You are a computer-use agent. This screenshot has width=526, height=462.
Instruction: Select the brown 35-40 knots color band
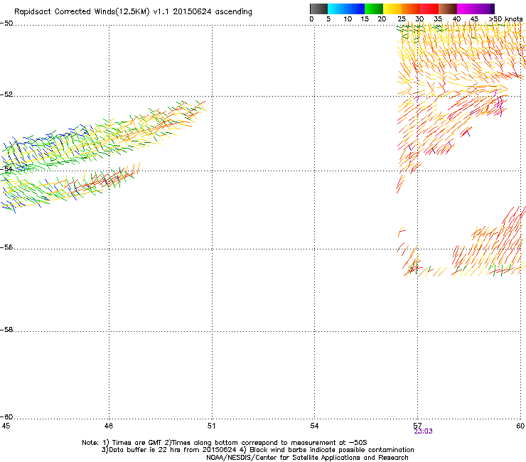click(x=448, y=9)
